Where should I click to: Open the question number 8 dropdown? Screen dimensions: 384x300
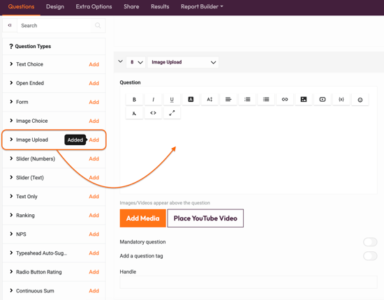click(x=136, y=62)
